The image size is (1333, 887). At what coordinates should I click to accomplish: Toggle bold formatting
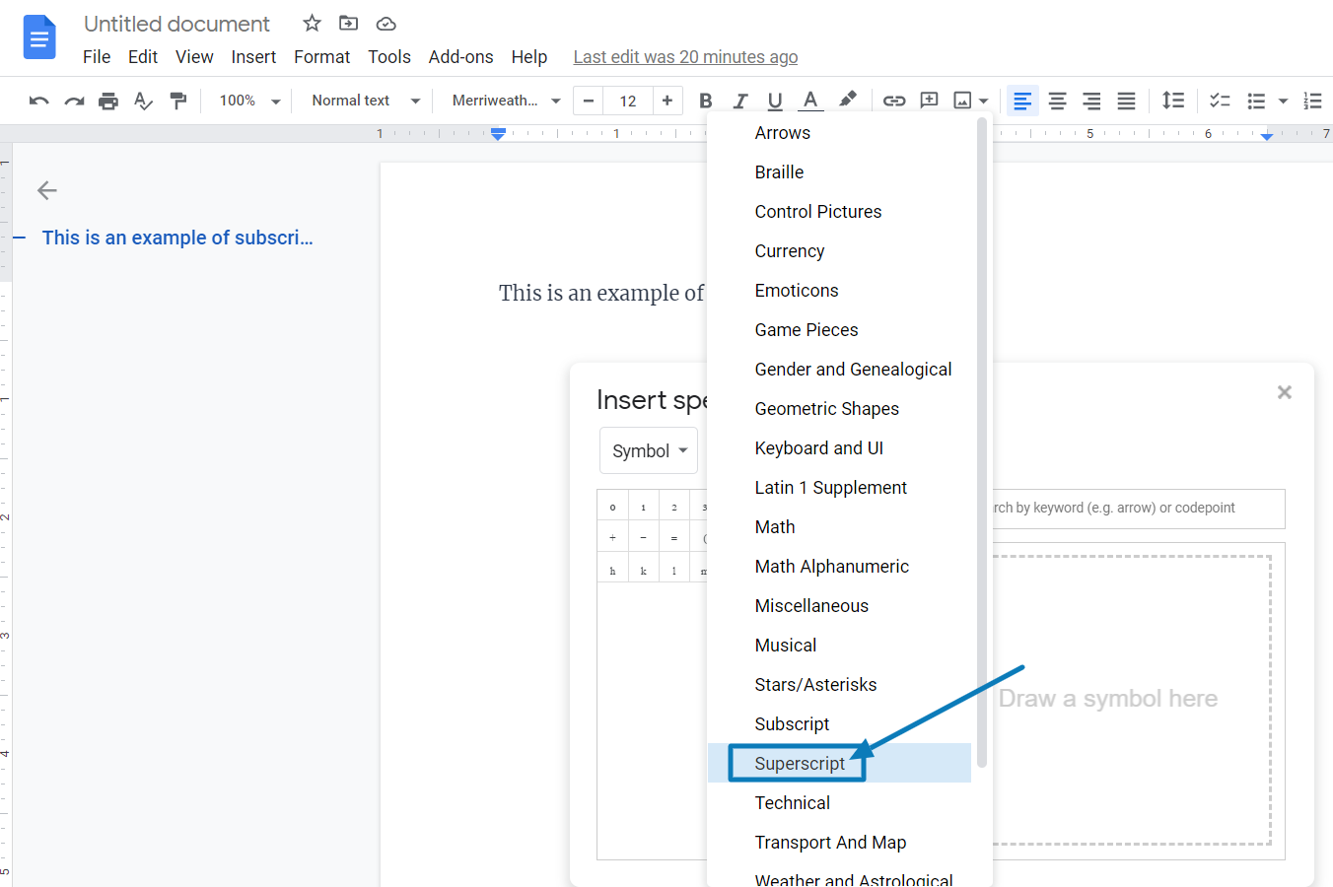pos(705,101)
